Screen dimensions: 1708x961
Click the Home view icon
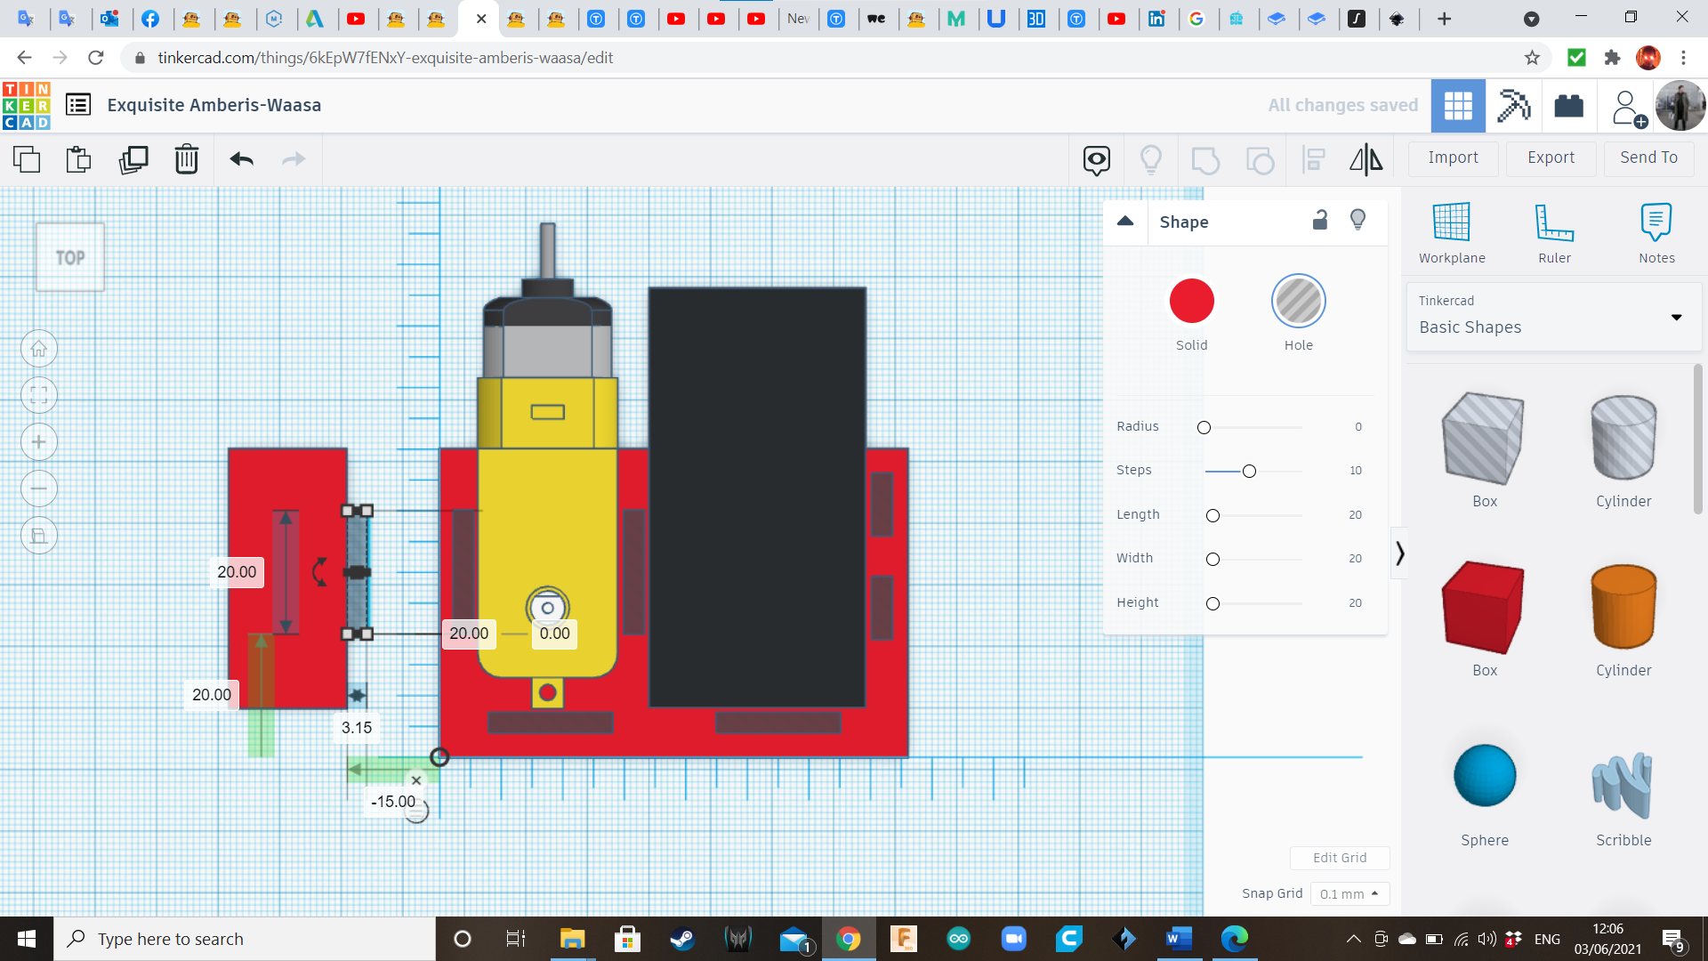tap(39, 348)
